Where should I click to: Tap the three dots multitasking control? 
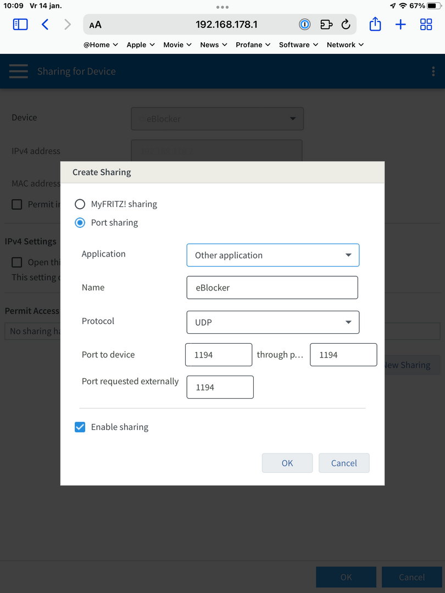(222, 7)
